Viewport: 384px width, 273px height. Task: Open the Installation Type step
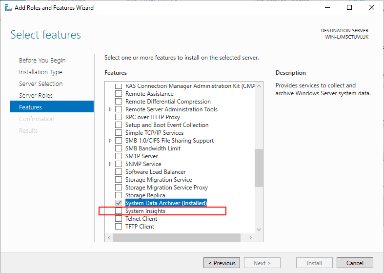(x=40, y=72)
